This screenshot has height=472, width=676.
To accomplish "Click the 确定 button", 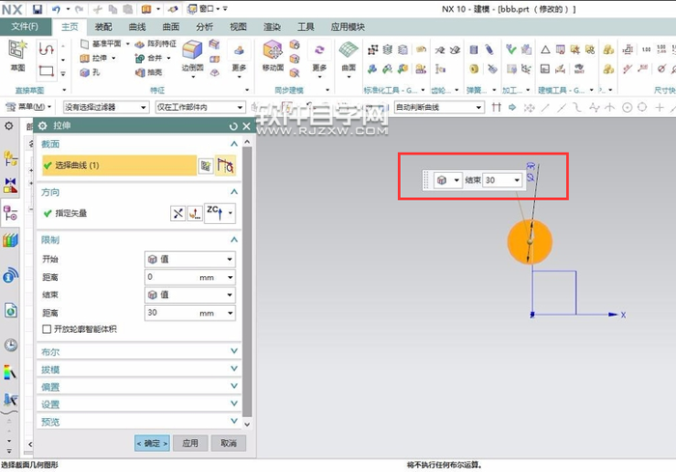I will pos(152,443).
